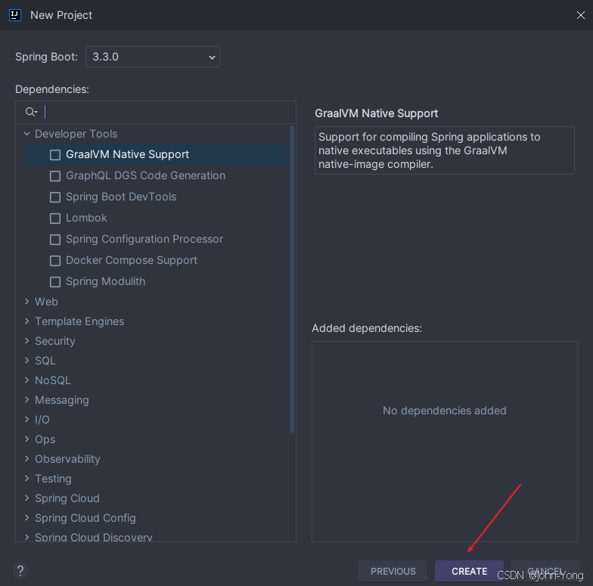
Task: Expand the NoSQL category
Action: 27,380
